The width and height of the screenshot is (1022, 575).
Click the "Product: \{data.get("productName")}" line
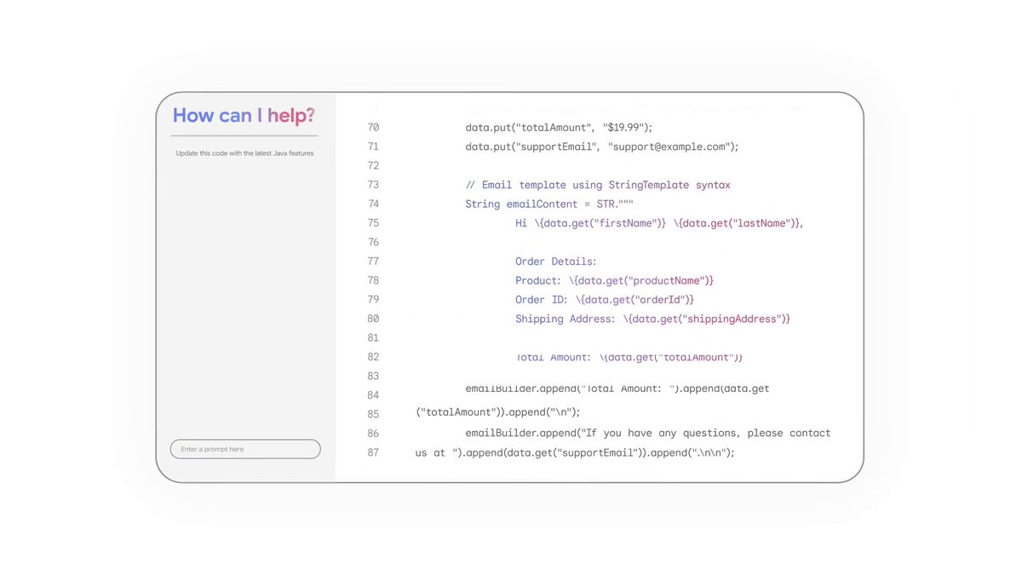pos(615,280)
